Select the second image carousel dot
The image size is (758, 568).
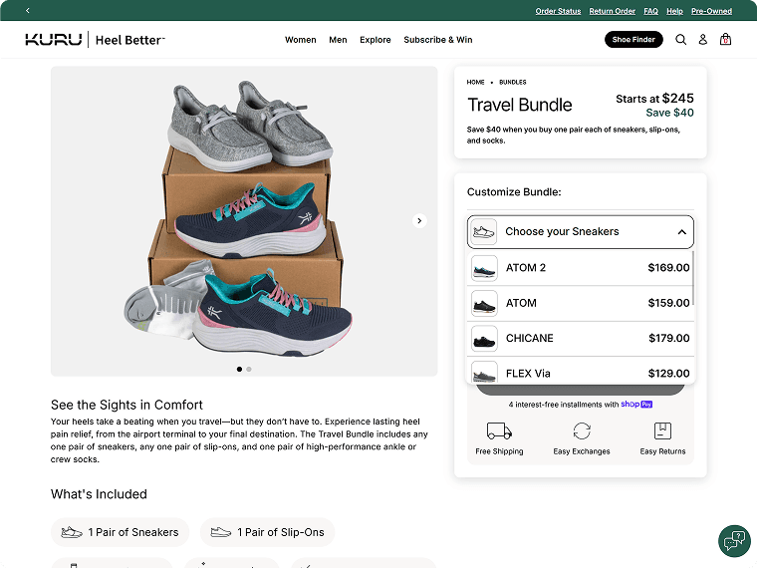(x=249, y=369)
